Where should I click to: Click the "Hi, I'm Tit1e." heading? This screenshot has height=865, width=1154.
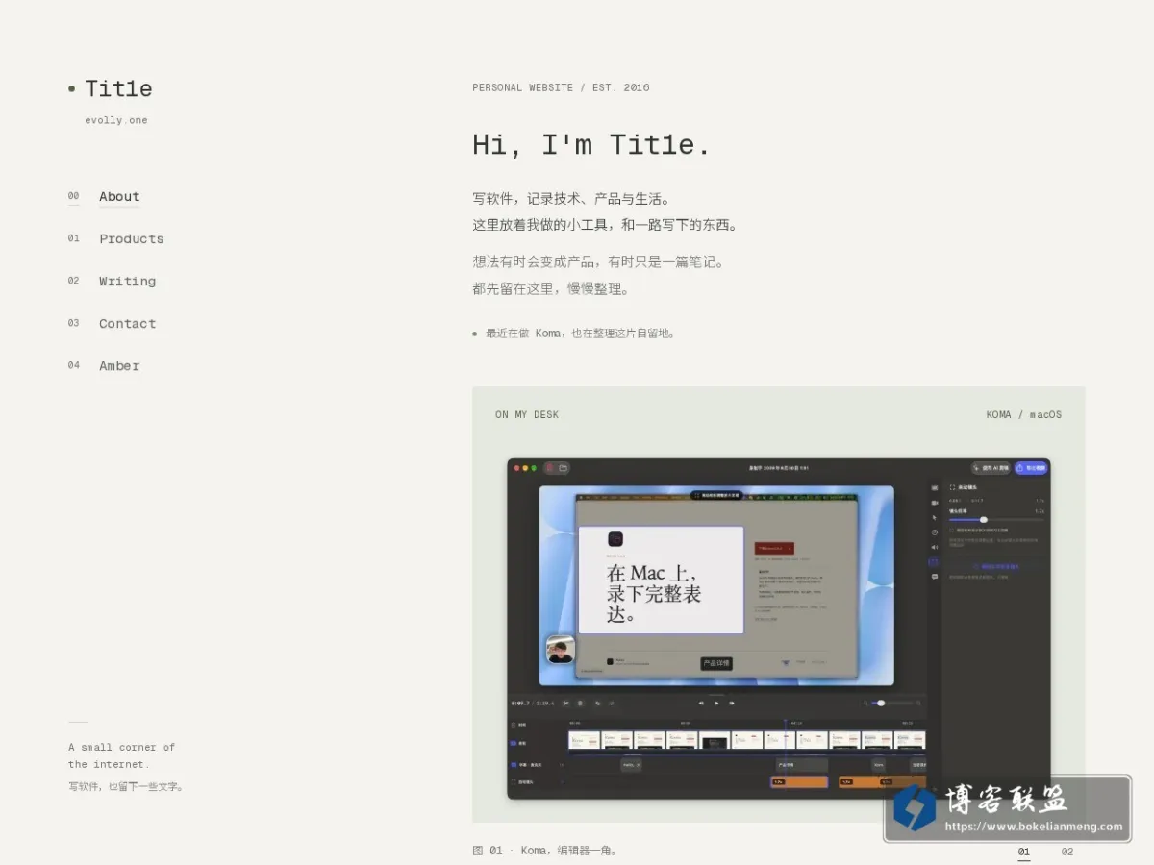pos(592,144)
